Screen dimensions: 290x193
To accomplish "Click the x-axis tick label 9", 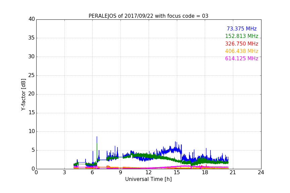I will (120, 173).
